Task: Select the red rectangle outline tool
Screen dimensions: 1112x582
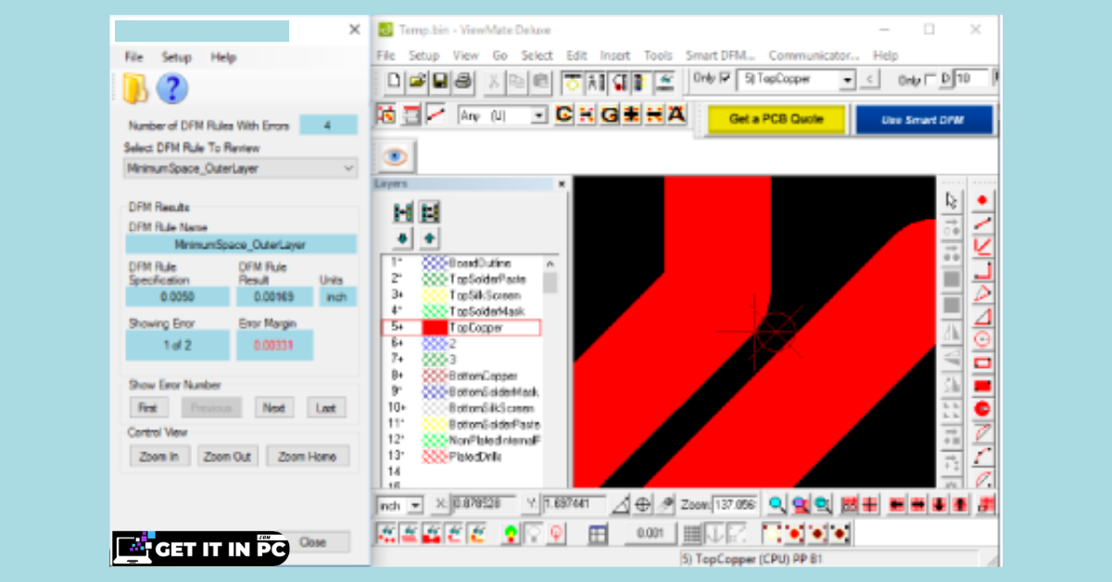Action: click(983, 362)
